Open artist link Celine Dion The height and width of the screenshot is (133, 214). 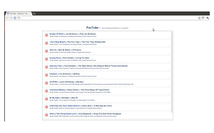(x=87, y=106)
